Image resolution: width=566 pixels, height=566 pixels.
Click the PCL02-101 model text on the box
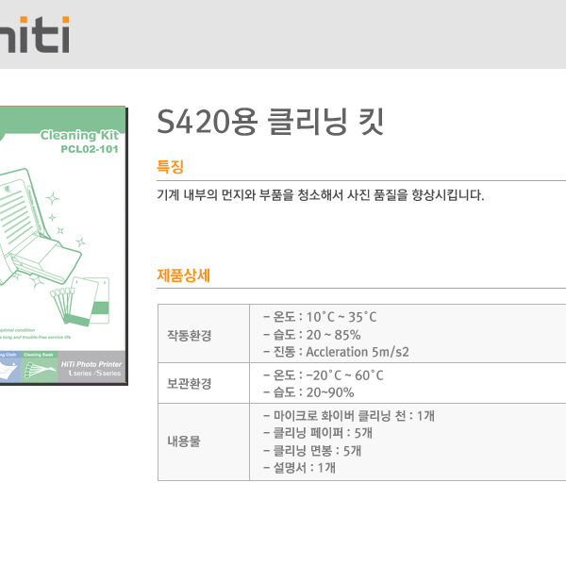tap(90, 149)
